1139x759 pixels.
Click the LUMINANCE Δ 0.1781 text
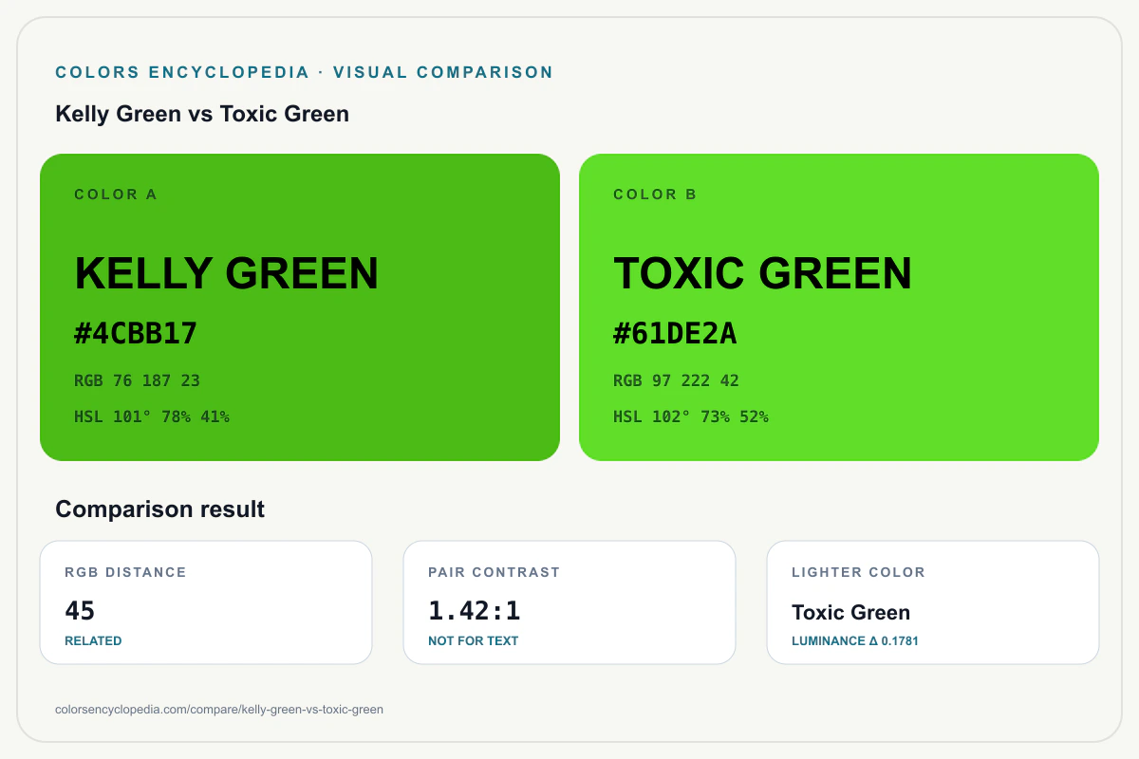click(x=855, y=641)
